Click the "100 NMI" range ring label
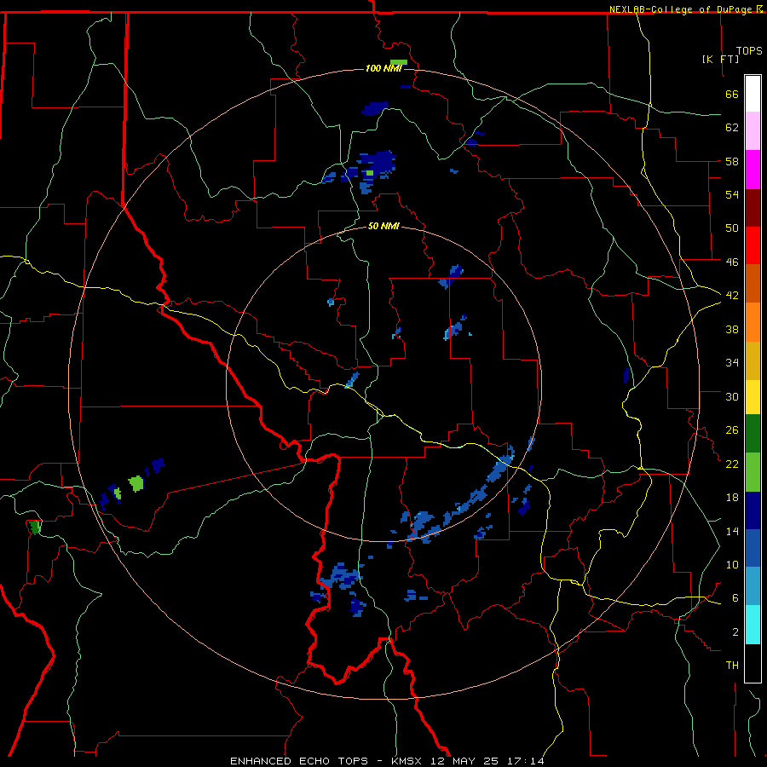Image resolution: width=767 pixels, height=767 pixels. tap(383, 68)
